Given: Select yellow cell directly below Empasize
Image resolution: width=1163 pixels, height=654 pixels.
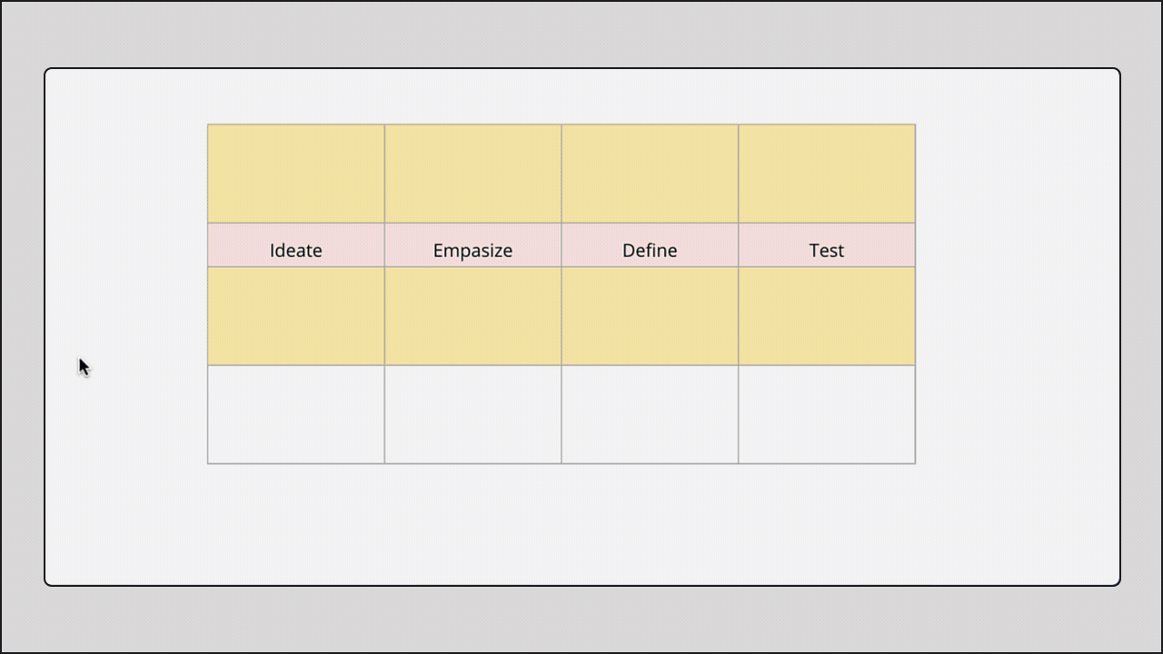Looking at the screenshot, I should (x=472, y=316).
